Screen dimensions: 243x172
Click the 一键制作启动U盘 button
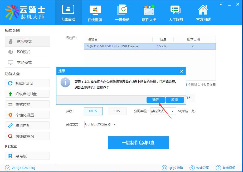138,143
